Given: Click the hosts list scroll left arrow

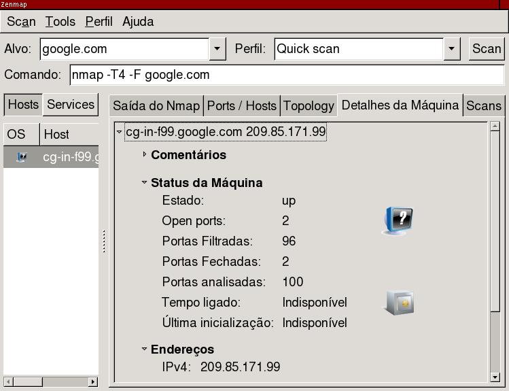Looking at the screenshot, I should click(8, 381).
